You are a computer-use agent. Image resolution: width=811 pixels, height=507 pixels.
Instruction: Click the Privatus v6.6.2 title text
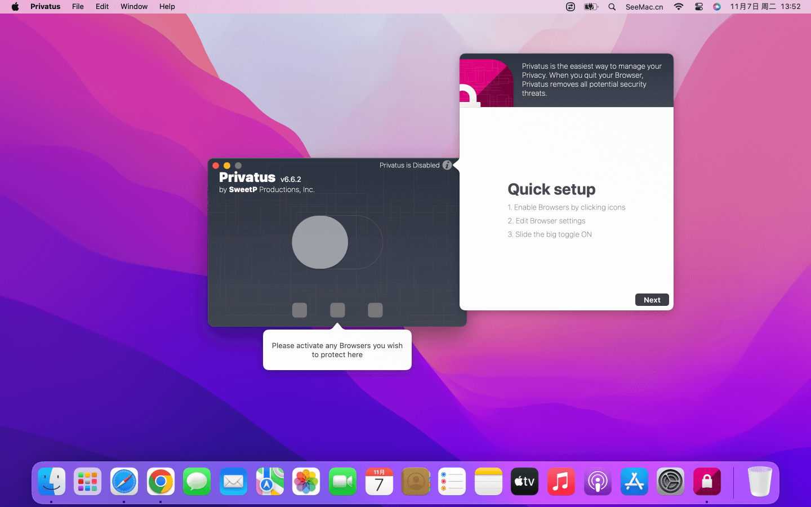coord(260,178)
